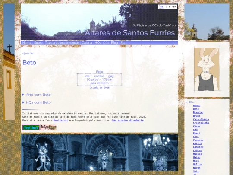
Task: Click the Tusk's site badge button
Action: [x=48, y=127]
